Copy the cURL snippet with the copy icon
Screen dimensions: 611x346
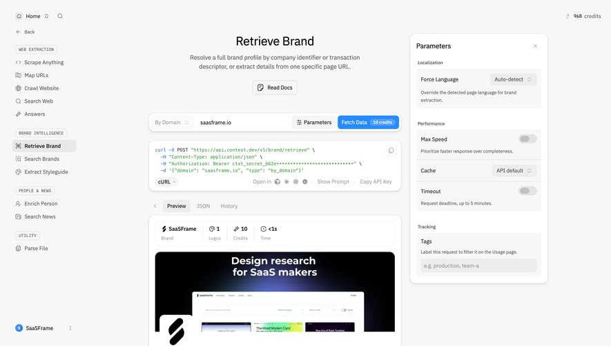tap(391, 151)
